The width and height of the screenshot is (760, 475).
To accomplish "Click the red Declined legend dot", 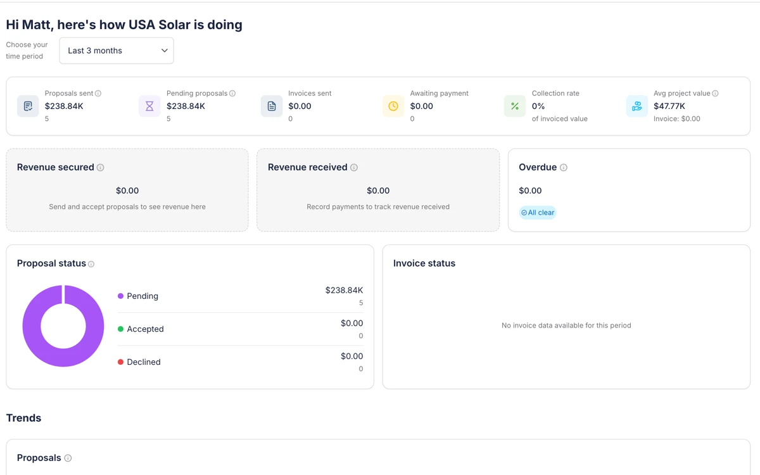I will tap(120, 362).
